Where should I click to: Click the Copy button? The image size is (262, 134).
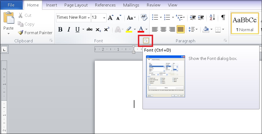coord(26,24)
